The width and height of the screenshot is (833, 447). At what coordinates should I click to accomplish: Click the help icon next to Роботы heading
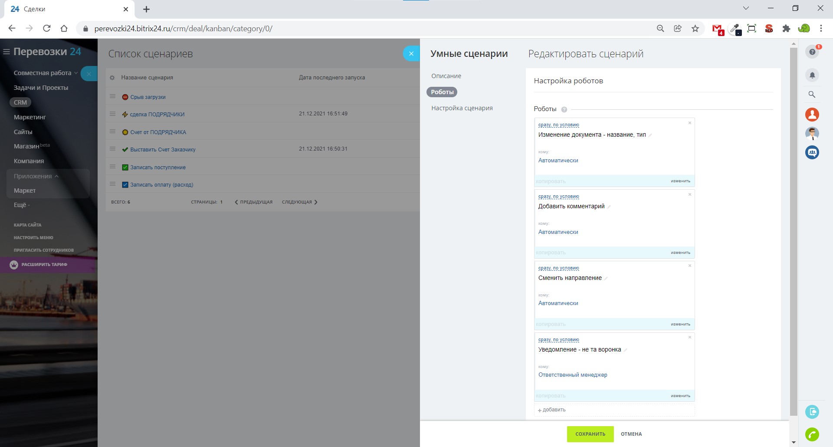(x=564, y=109)
